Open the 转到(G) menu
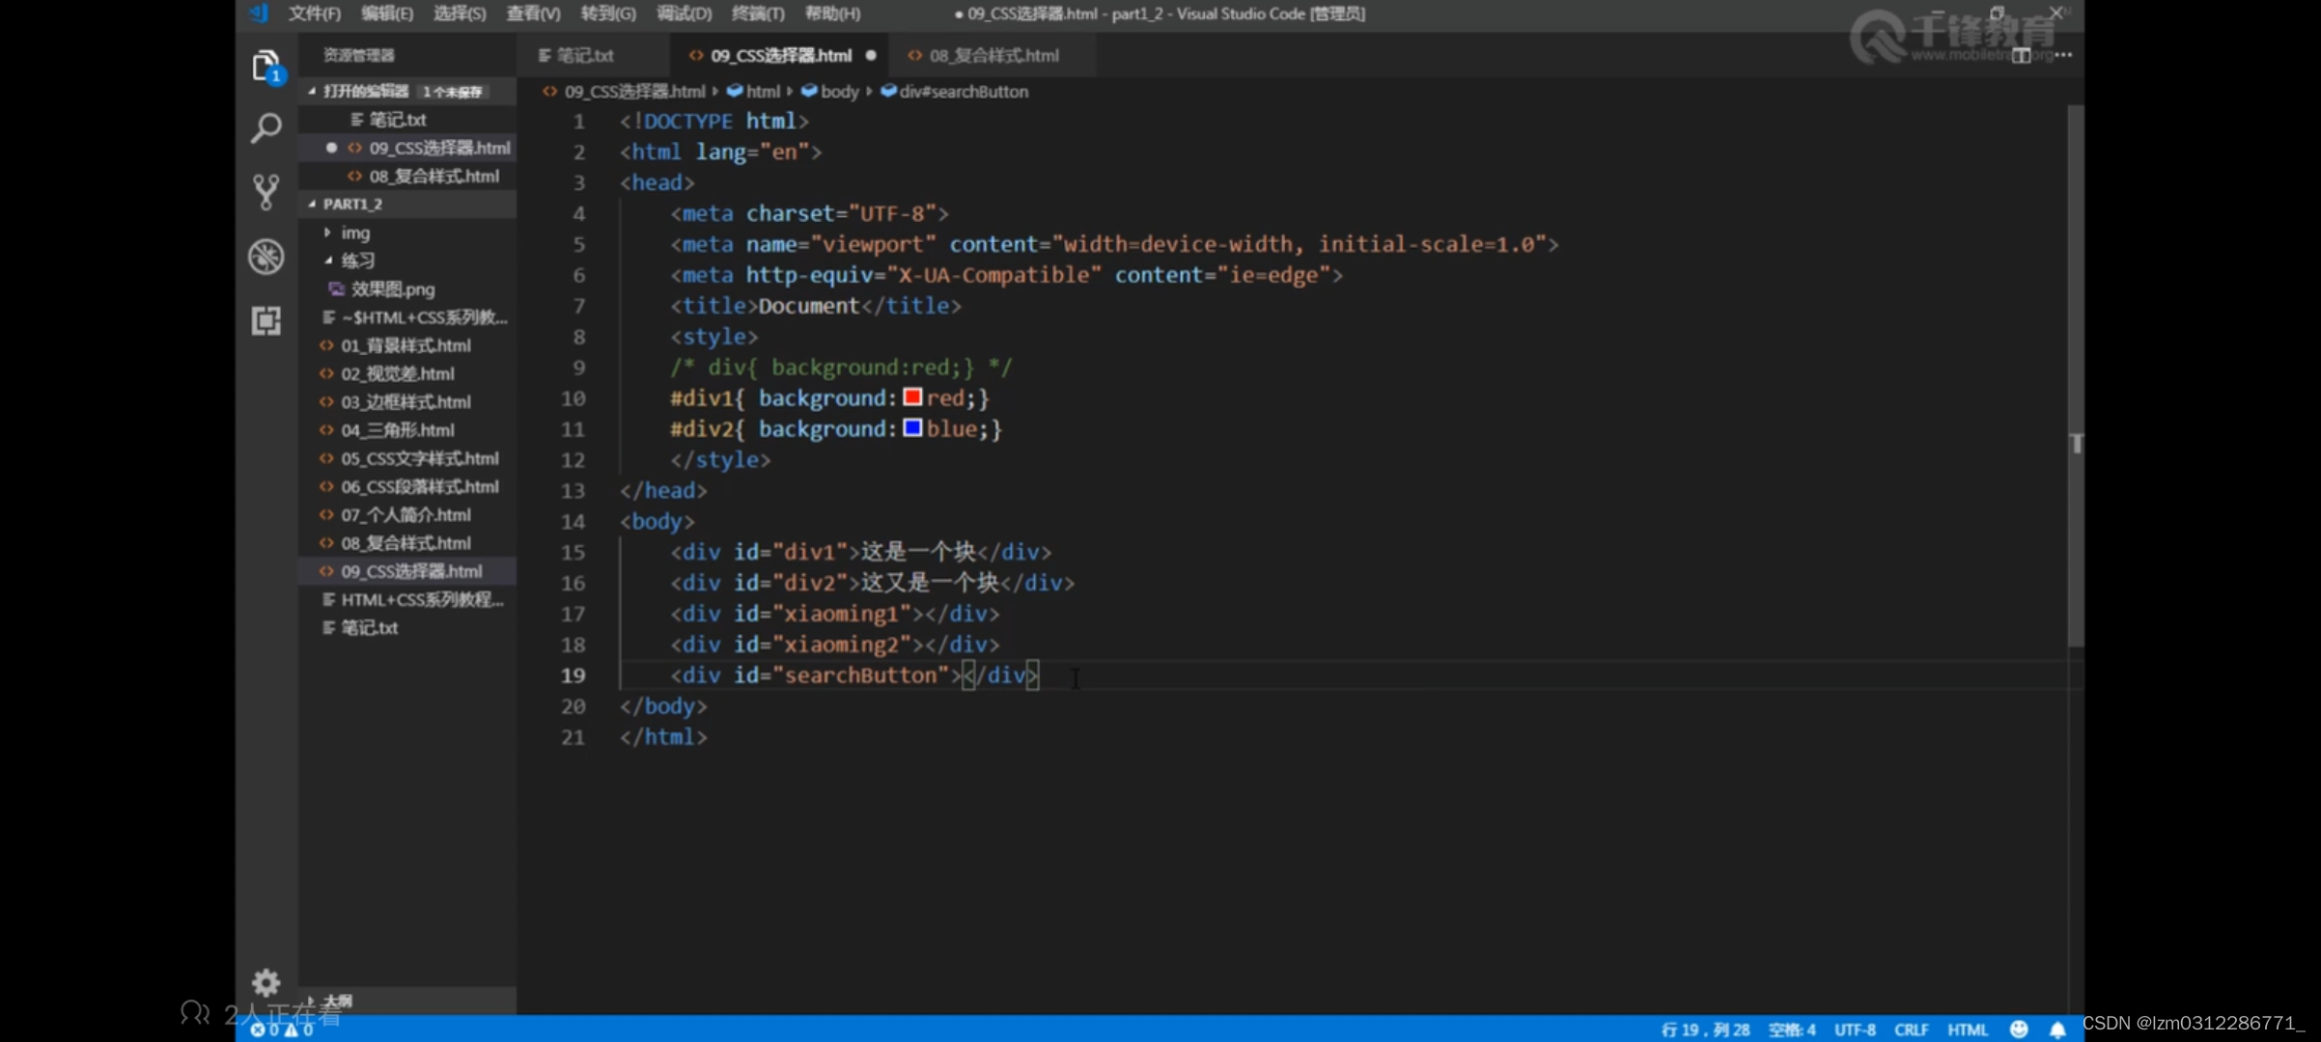The image size is (2321, 1042). tap(608, 14)
